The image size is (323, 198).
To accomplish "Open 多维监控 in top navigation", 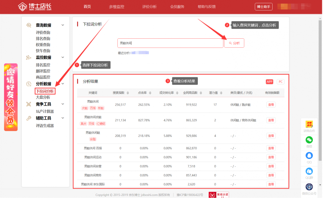I will [116, 7].
